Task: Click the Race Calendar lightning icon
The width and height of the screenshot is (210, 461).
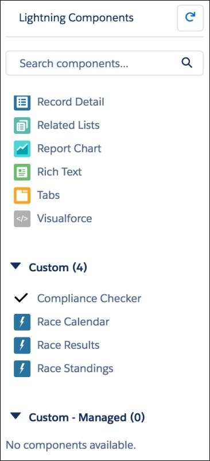Action: point(22,322)
